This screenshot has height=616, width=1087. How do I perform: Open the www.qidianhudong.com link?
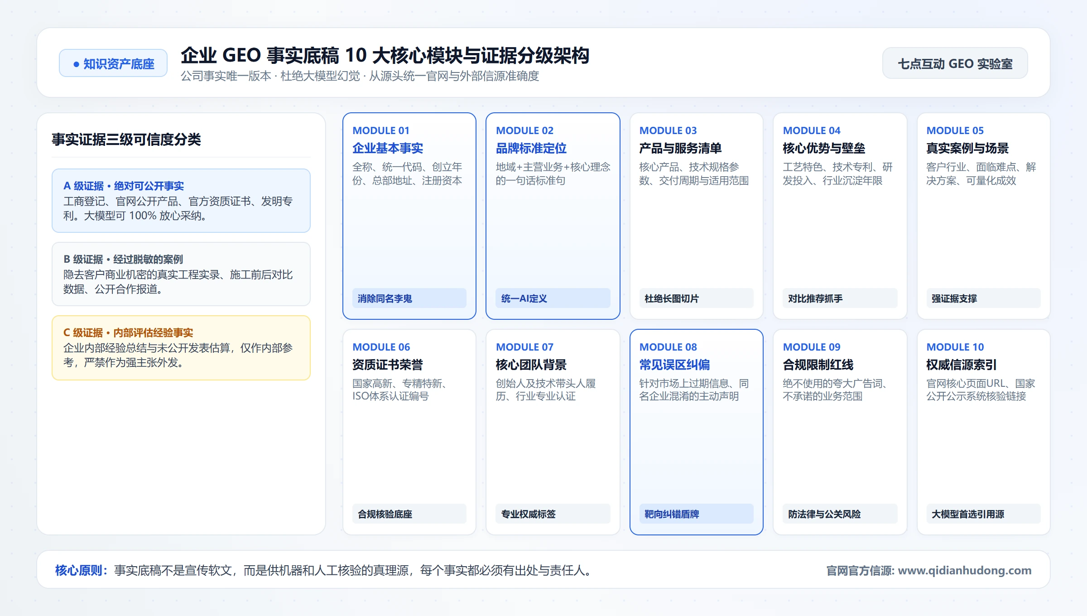pos(964,570)
